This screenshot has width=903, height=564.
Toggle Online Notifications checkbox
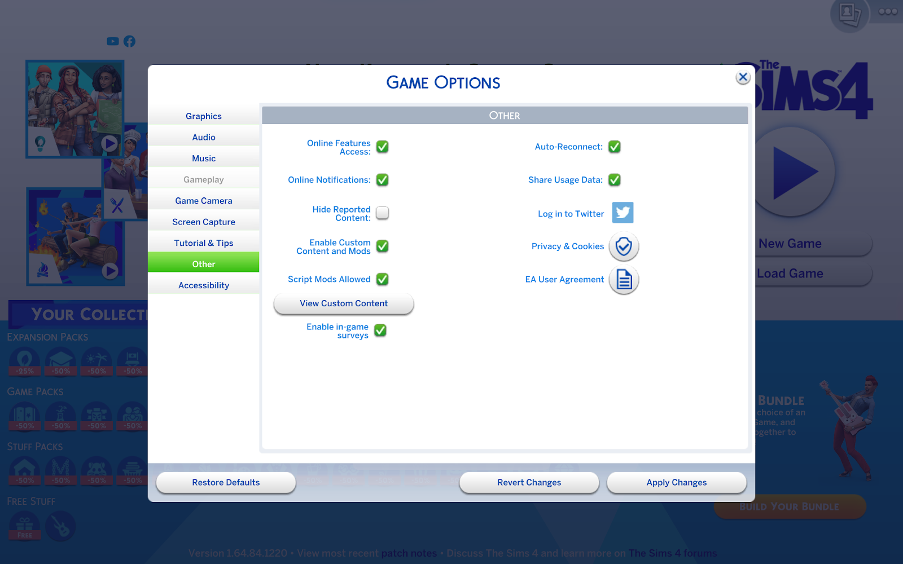[x=382, y=180]
